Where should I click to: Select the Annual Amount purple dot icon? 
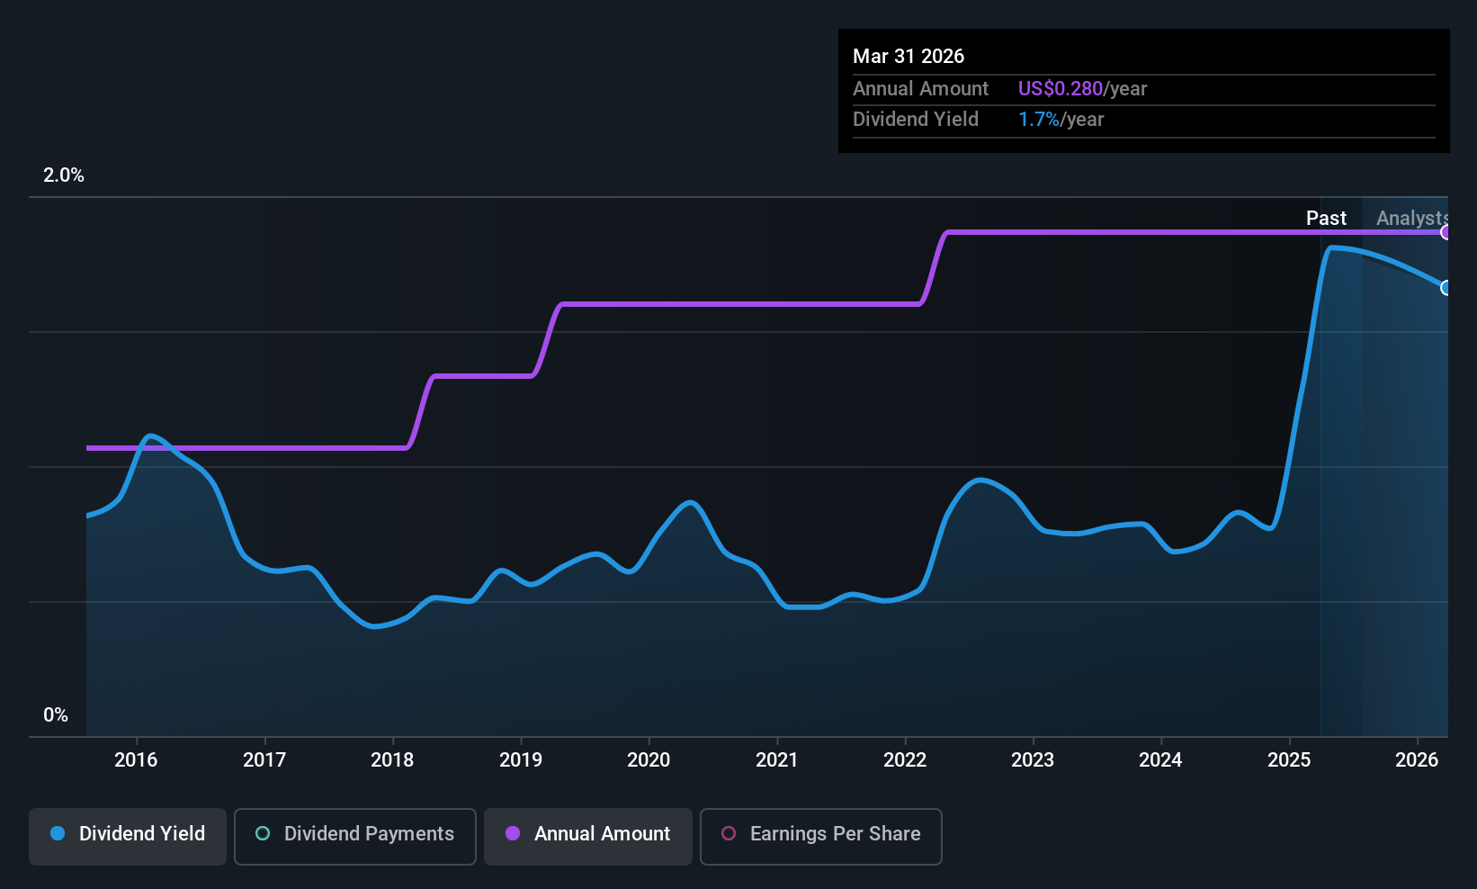(513, 834)
